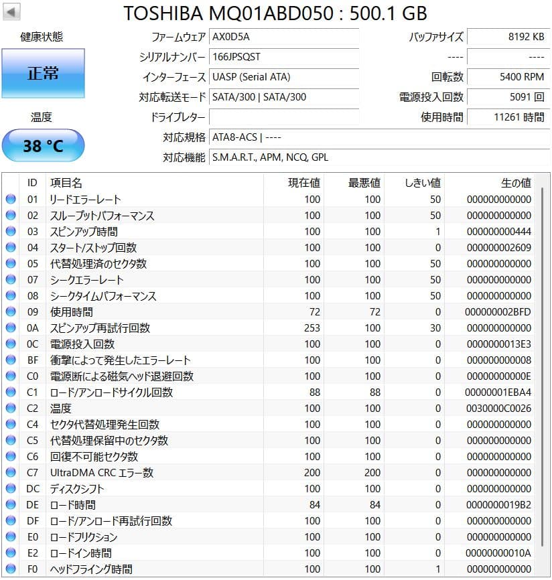Click the blue status icon beside リードエラーレート

coord(11,199)
